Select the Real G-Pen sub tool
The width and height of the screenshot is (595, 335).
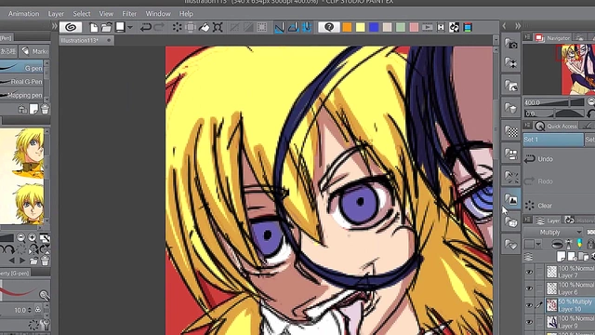(21, 81)
